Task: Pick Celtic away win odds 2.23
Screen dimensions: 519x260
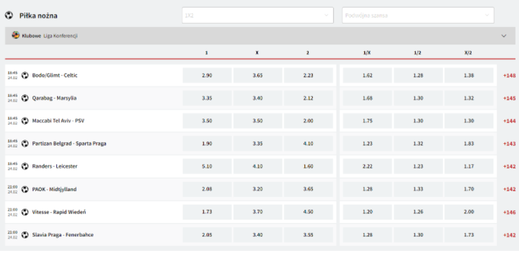Action: [x=309, y=75]
